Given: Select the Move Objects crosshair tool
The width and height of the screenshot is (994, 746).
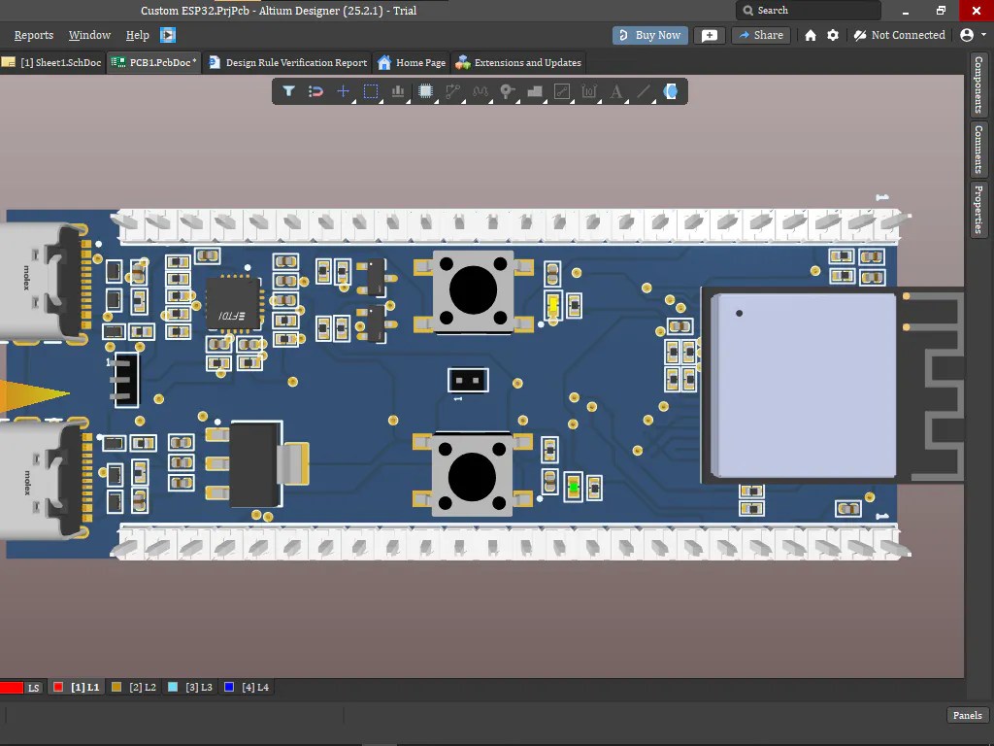Looking at the screenshot, I should pos(343,91).
